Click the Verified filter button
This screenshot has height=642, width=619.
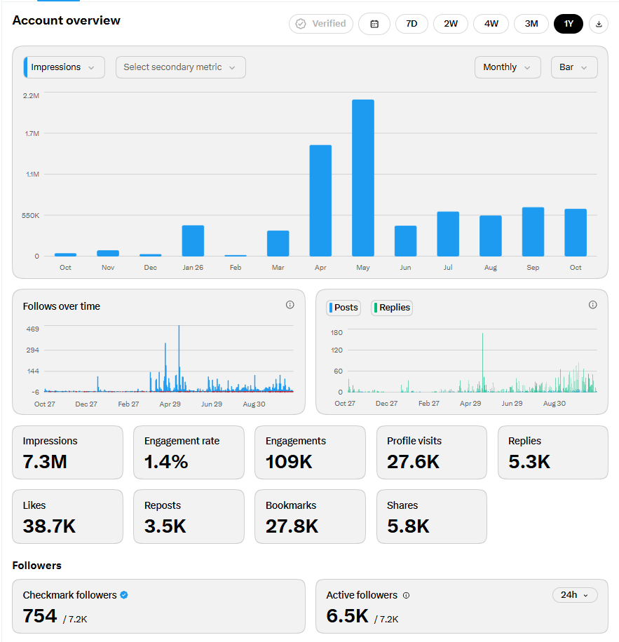pos(321,24)
